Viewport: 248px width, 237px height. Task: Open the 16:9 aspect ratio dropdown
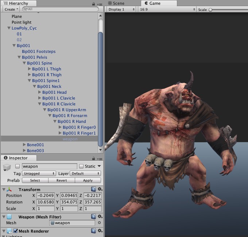tap(167, 9)
